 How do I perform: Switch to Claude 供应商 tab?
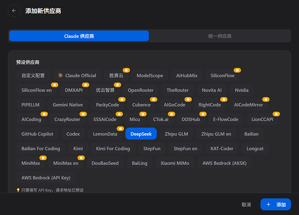point(79,36)
